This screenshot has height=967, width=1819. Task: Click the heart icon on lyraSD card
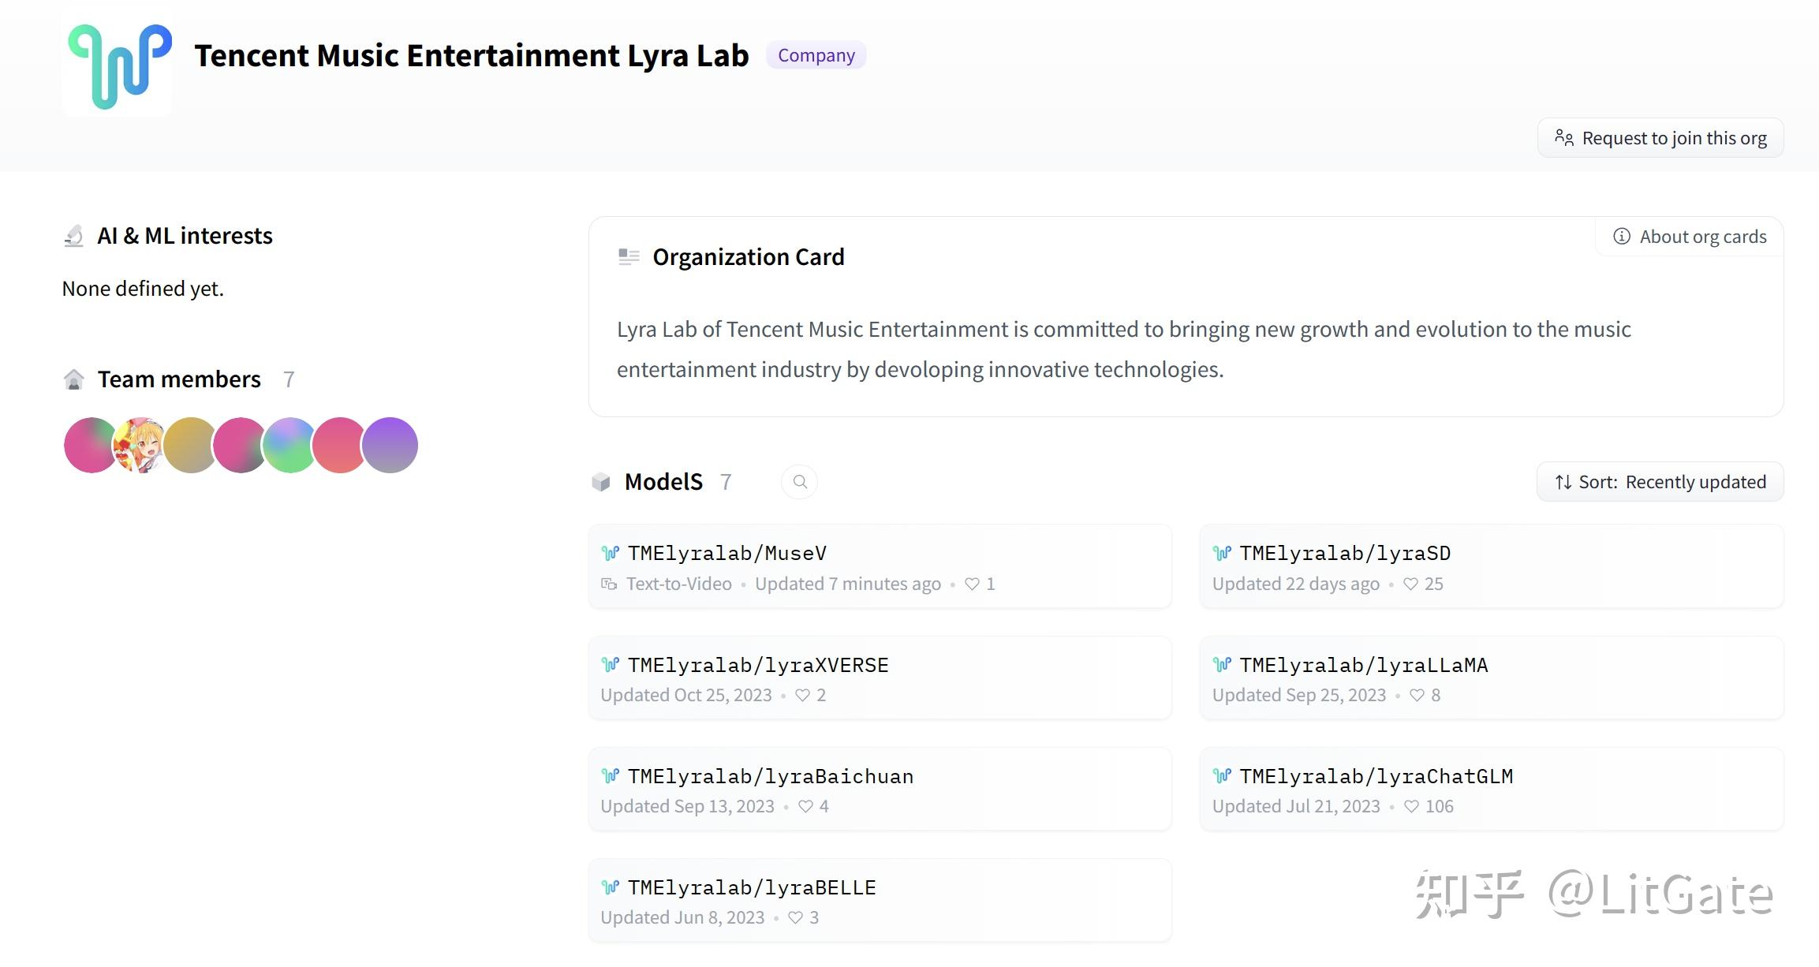1410,584
